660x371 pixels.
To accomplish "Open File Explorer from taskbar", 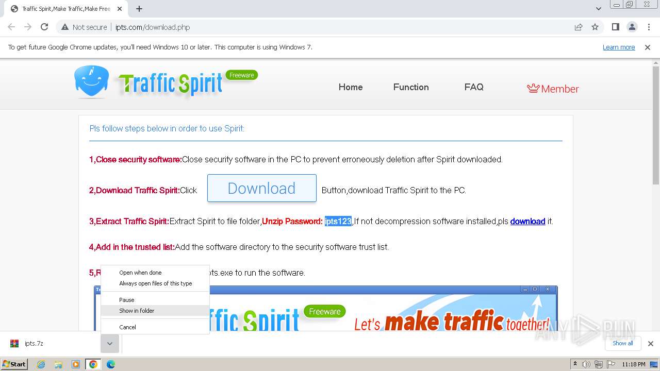I will (x=58, y=364).
